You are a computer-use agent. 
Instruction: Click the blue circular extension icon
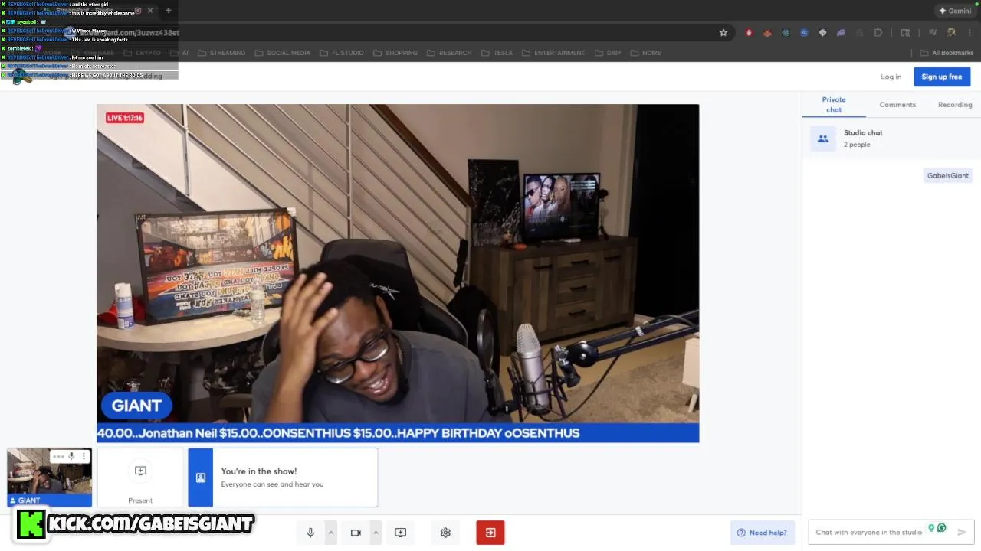[804, 33]
